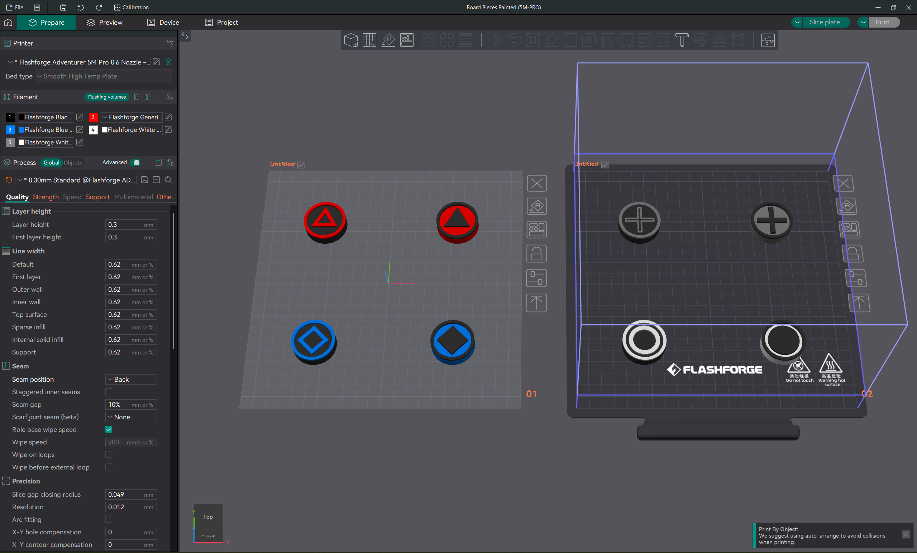917x553 pixels.
Task: Click the search icon next to process preset
Action: click(168, 180)
